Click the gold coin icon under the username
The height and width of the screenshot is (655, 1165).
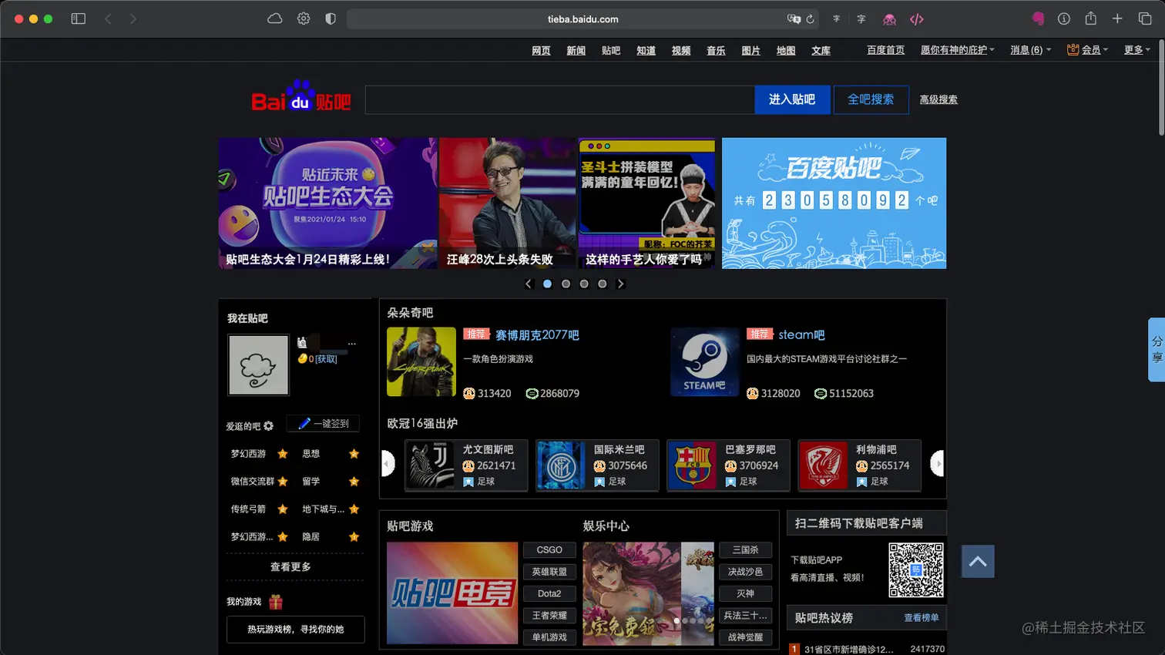(x=303, y=358)
